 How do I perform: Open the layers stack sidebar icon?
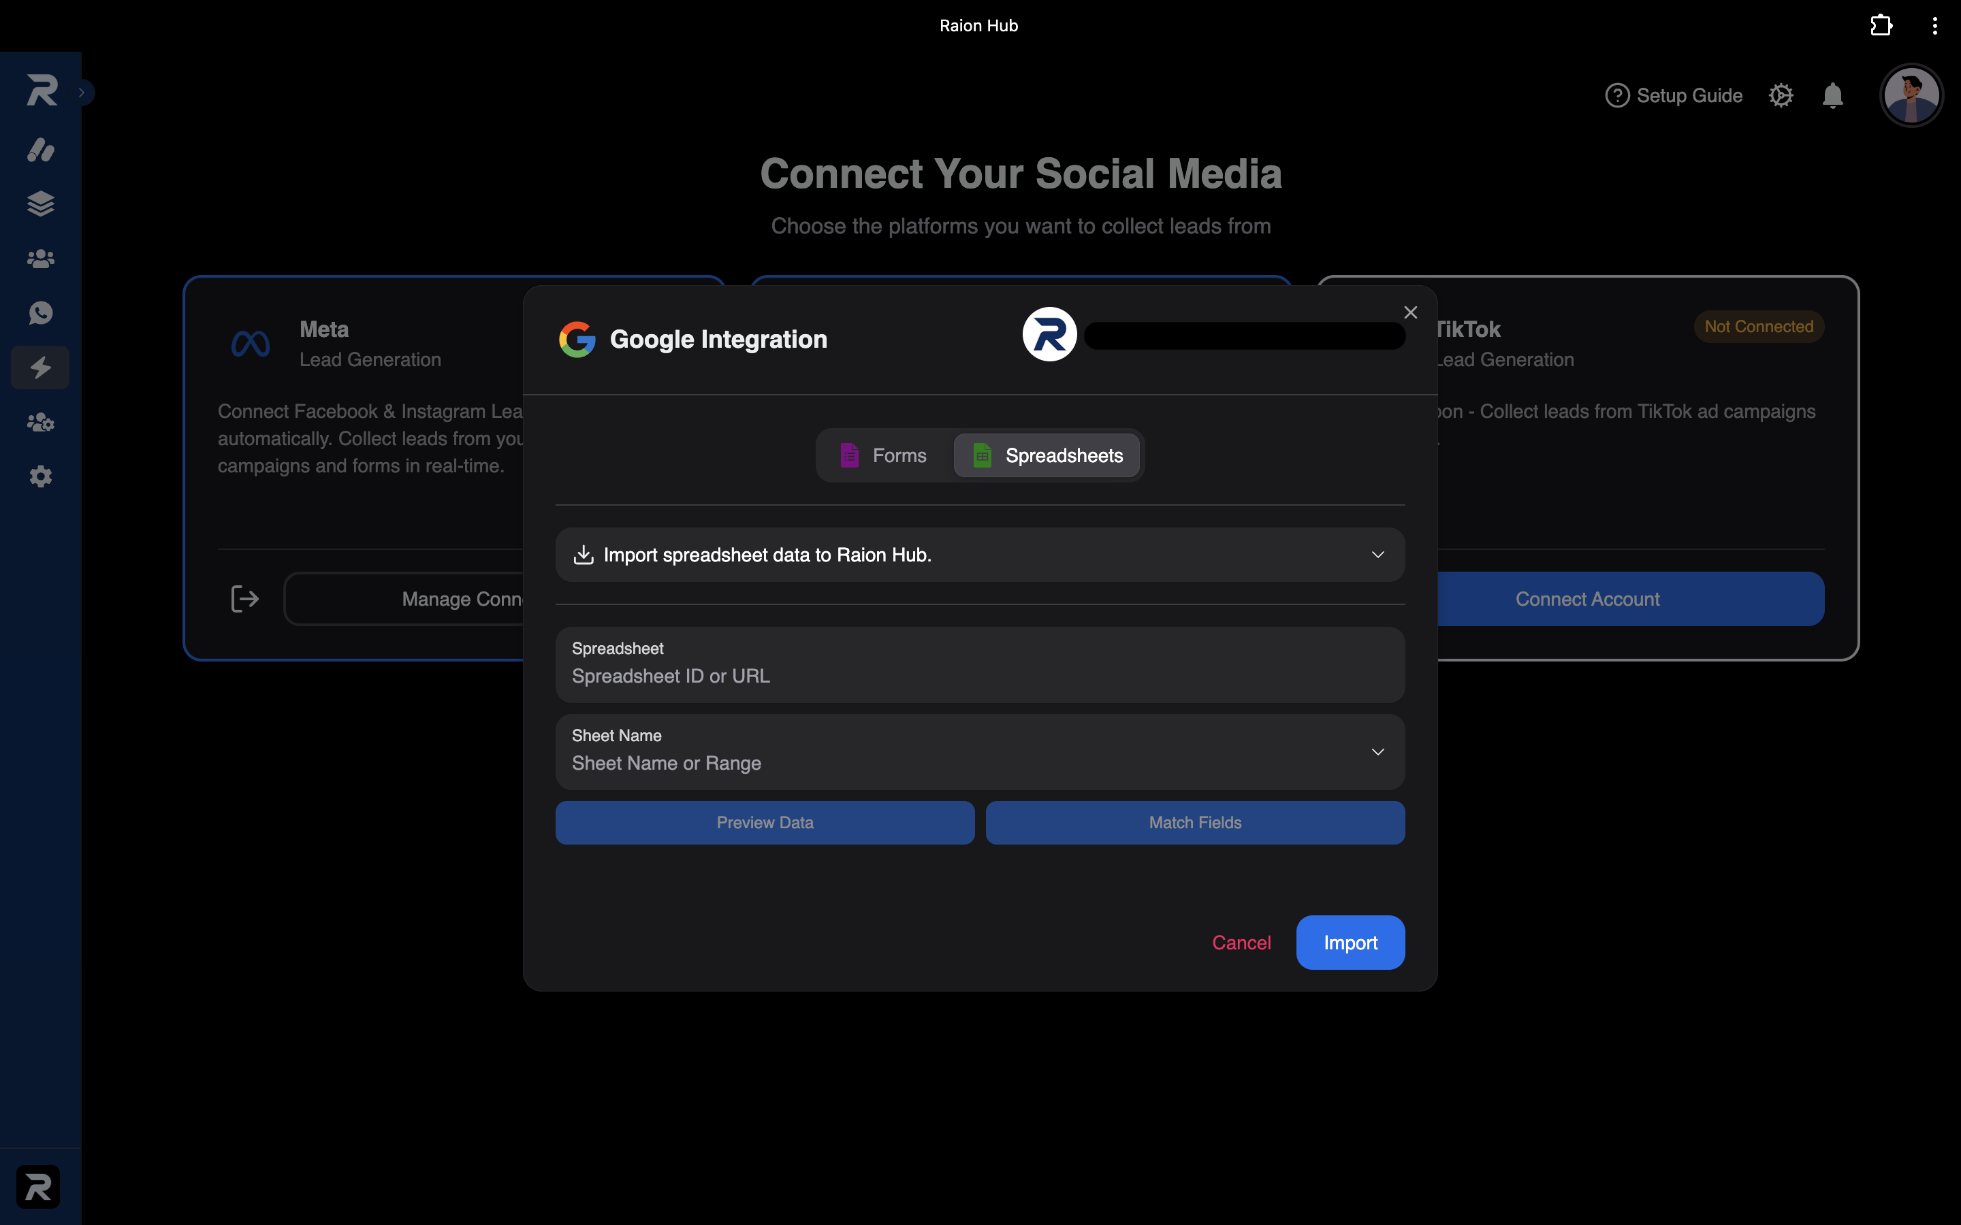(41, 203)
